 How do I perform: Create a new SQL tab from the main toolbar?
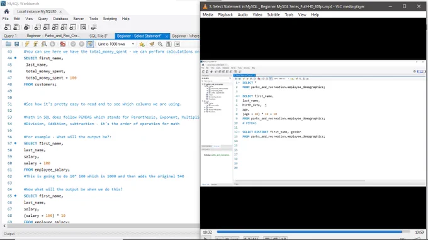[x=8, y=27]
